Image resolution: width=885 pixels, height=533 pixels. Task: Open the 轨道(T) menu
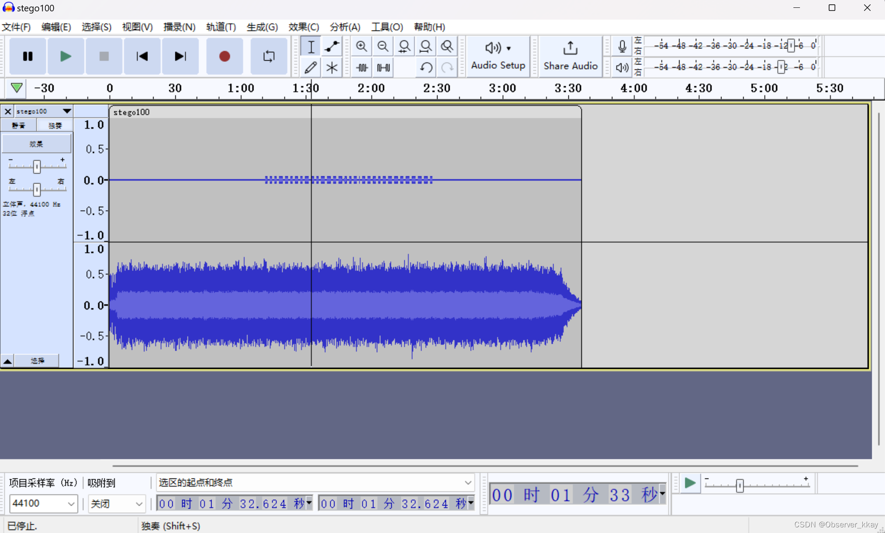coord(221,27)
